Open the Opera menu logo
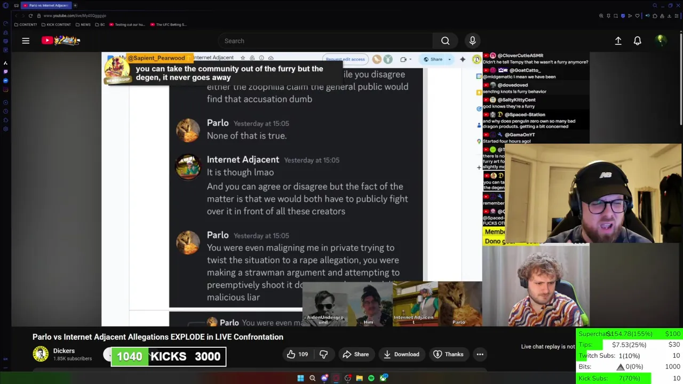683x384 pixels. point(5,5)
